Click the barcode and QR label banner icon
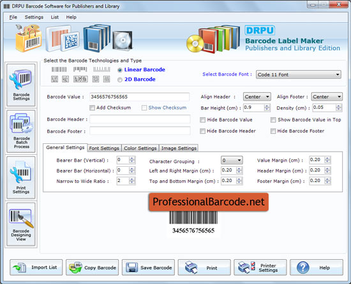Viewport: 351px width, 284px height. pyautogui.click(x=63, y=39)
